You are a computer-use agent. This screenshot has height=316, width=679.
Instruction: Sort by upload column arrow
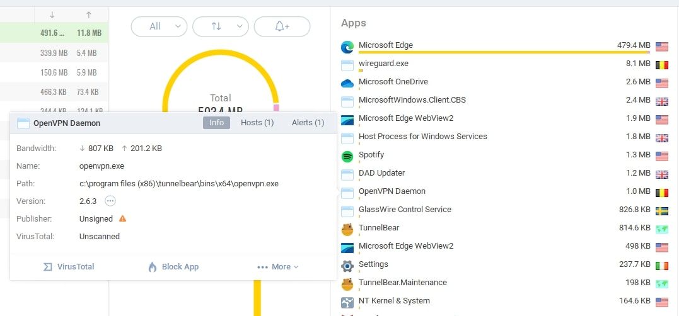[89, 14]
